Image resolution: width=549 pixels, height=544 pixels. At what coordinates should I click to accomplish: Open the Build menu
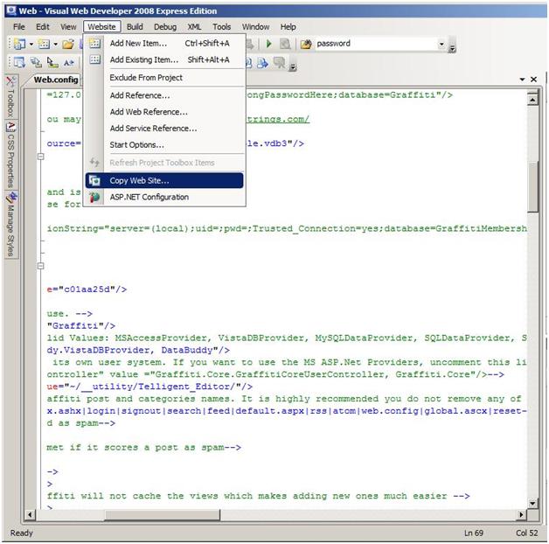pos(135,27)
